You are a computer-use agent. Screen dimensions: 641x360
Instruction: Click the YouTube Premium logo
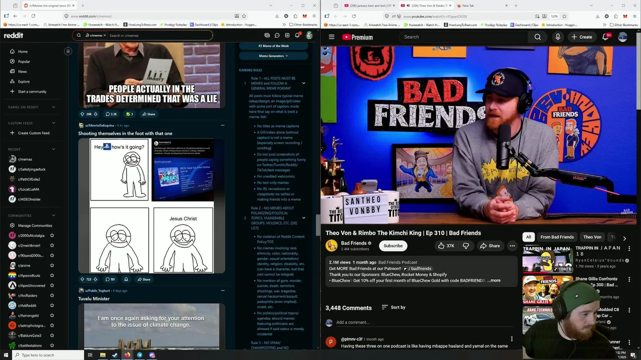[358, 37]
